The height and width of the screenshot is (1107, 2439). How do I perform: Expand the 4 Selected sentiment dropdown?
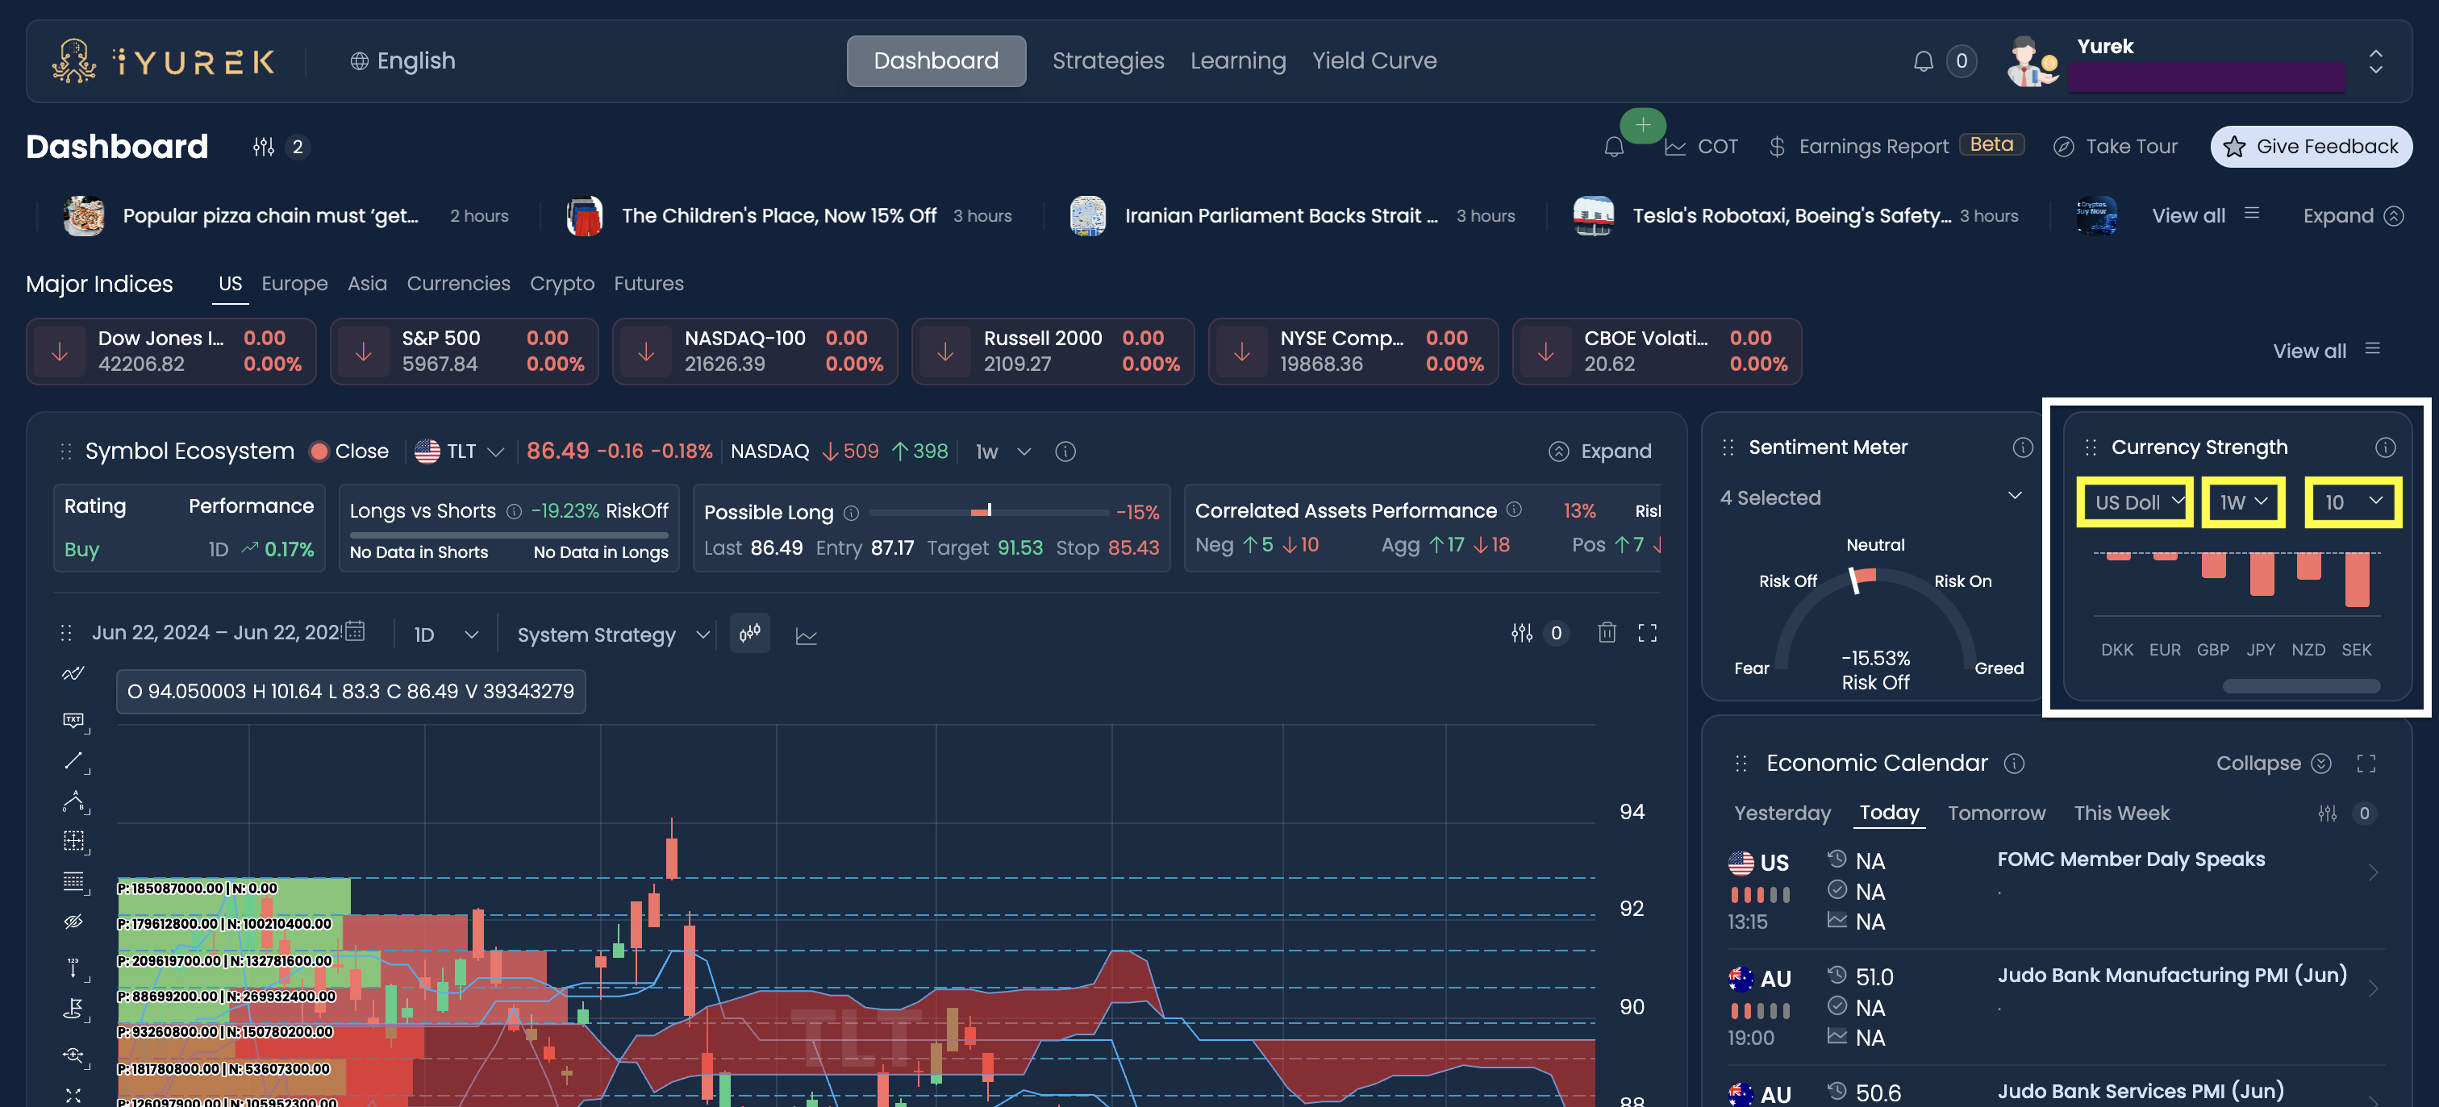pyautogui.click(x=1870, y=497)
